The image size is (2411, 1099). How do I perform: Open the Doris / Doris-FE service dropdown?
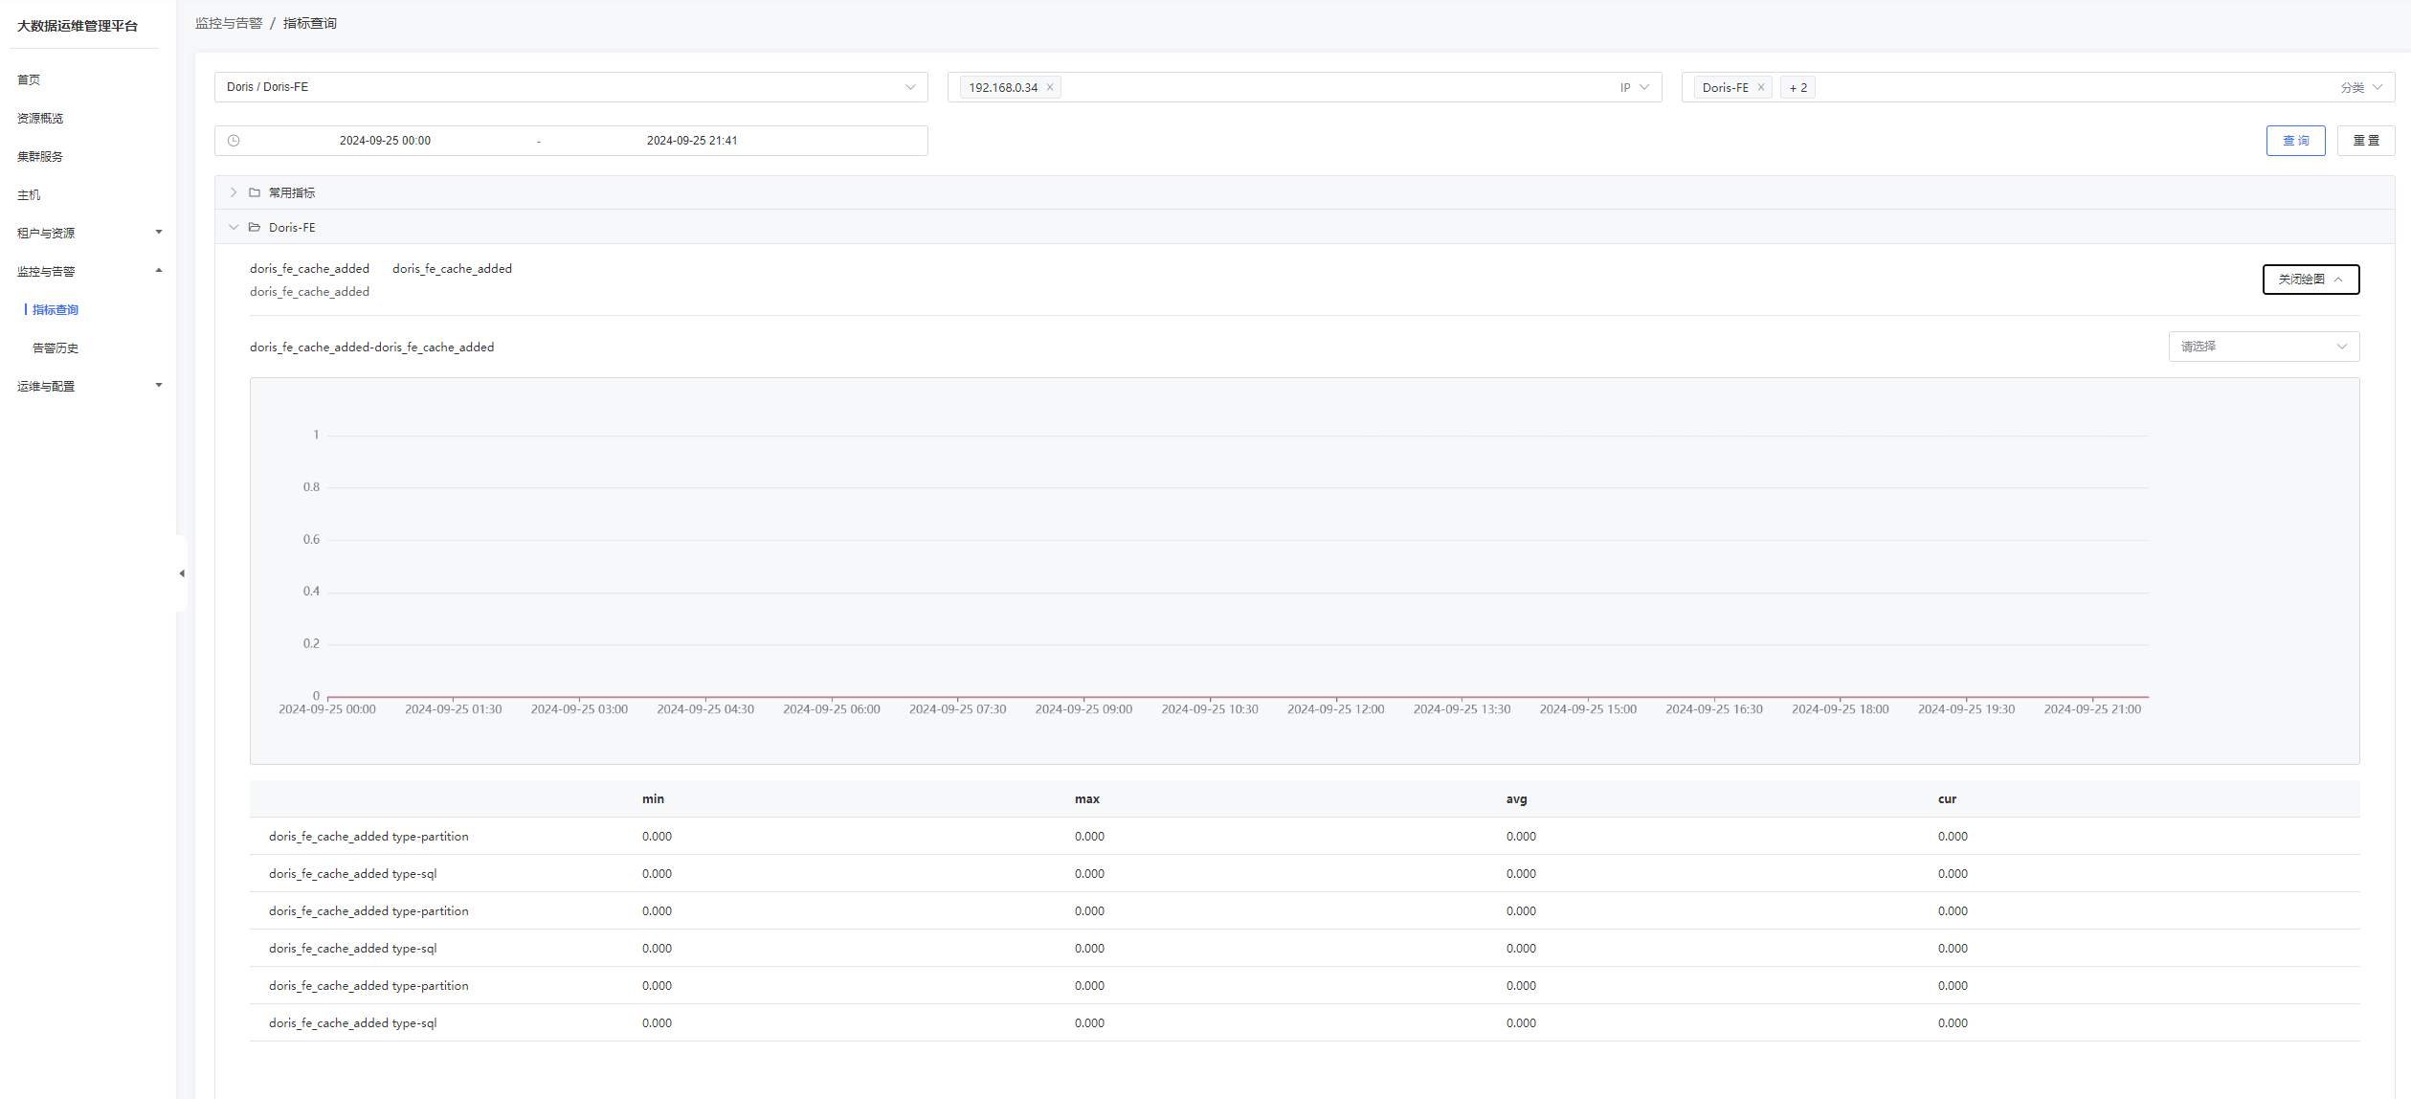pos(570,87)
